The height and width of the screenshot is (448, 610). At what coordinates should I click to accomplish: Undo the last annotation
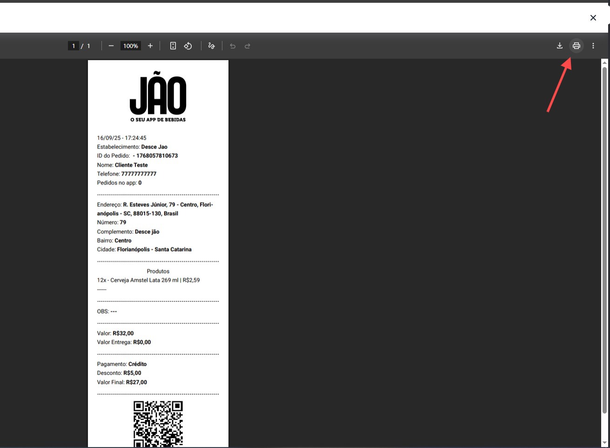point(233,46)
